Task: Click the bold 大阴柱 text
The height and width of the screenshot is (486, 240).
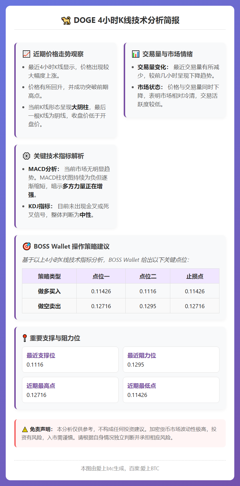Action: pos(80,107)
